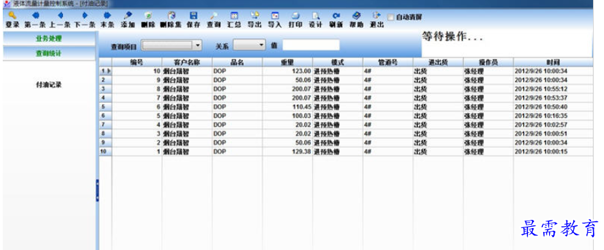Click the 值 input field

311,45
